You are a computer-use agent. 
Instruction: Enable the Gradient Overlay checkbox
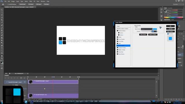[117, 48]
